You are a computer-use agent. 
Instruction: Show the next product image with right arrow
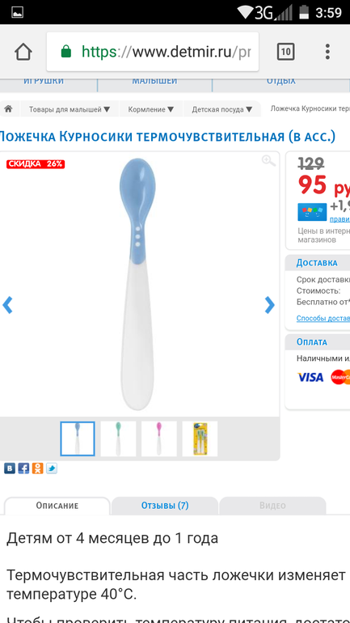(269, 305)
